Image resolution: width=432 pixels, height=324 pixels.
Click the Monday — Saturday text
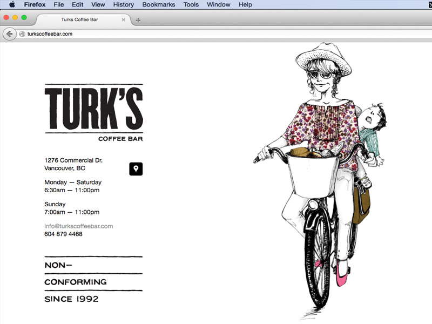73,183
